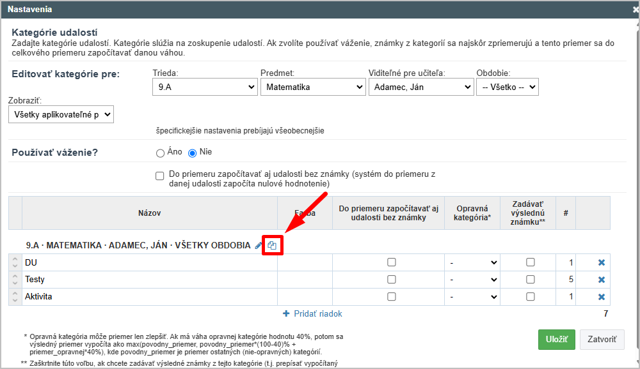Tick final grade checkbox for Testy row

point(530,280)
